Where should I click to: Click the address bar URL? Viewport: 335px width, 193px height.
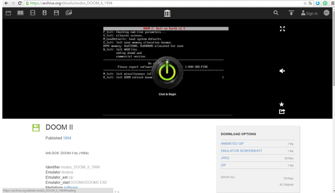point(71,3)
